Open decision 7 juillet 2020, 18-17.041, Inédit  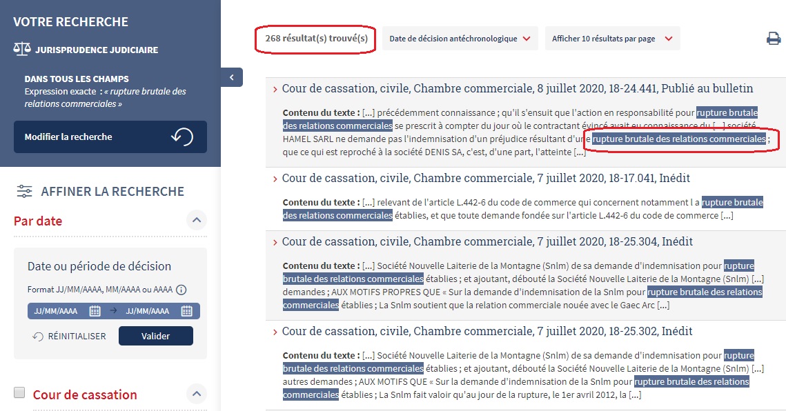tap(486, 178)
